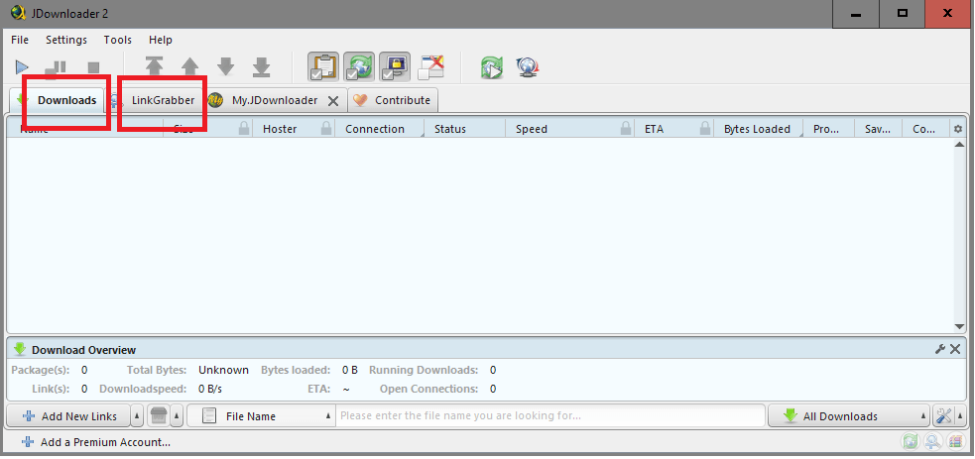Open the Help menu
This screenshot has width=975, height=459.
point(161,40)
